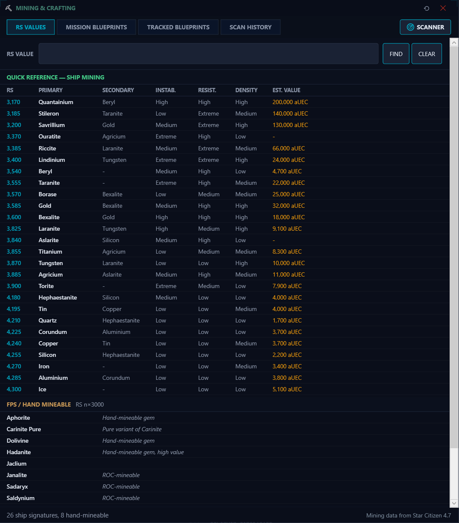Switch to the Scan History tab

[x=251, y=27]
